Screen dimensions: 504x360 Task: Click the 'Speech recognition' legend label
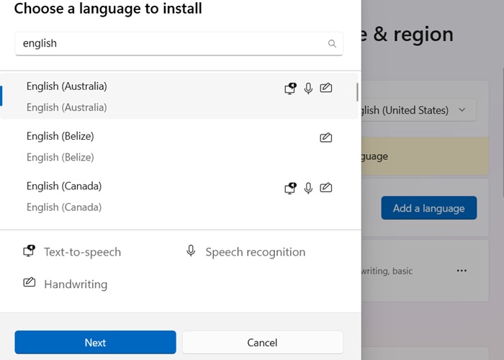(x=256, y=252)
